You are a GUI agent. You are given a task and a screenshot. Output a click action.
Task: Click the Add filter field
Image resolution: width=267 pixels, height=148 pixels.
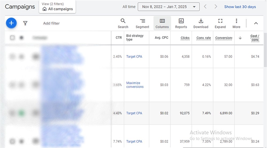pos(51,23)
